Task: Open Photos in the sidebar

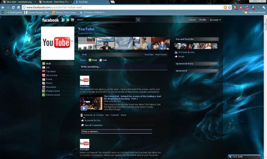Action: click(58, 83)
